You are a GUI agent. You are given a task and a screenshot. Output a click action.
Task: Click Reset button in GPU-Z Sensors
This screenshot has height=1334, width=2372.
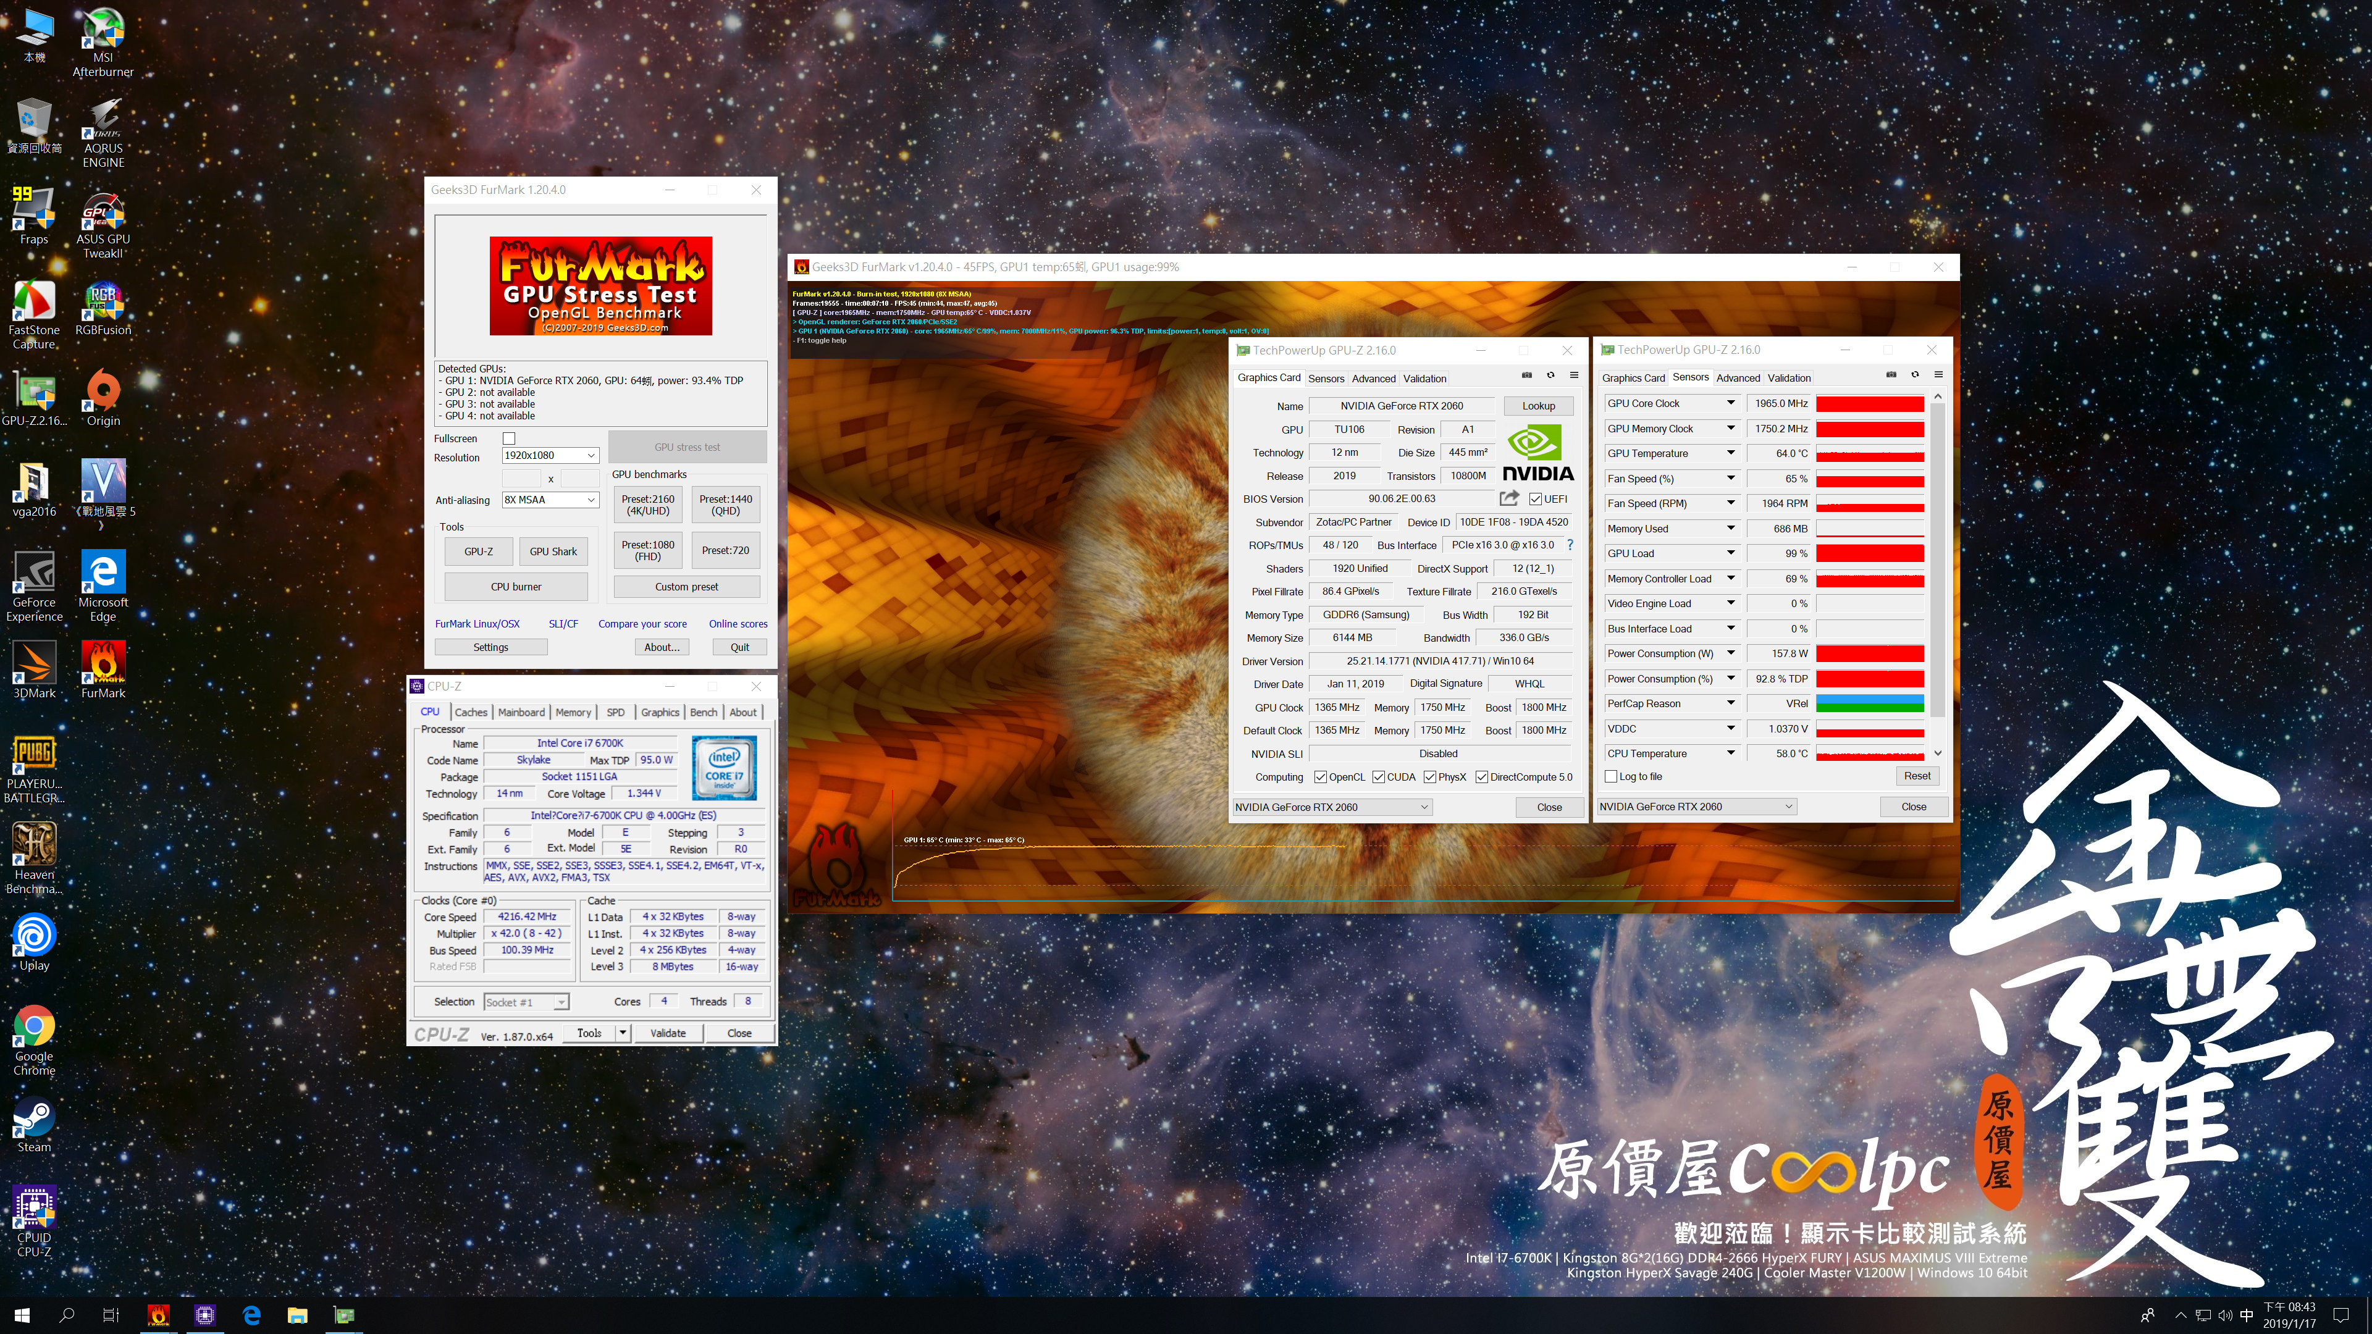point(1917,776)
